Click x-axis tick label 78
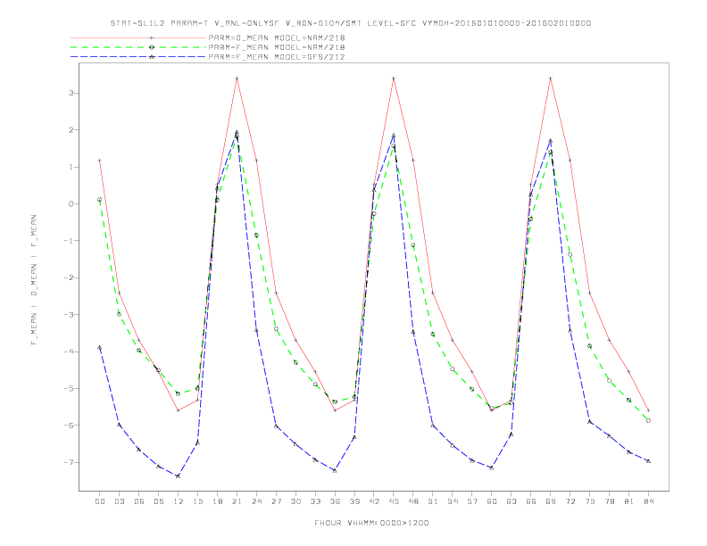The width and height of the screenshot is (707, 546). coord(609,501)
